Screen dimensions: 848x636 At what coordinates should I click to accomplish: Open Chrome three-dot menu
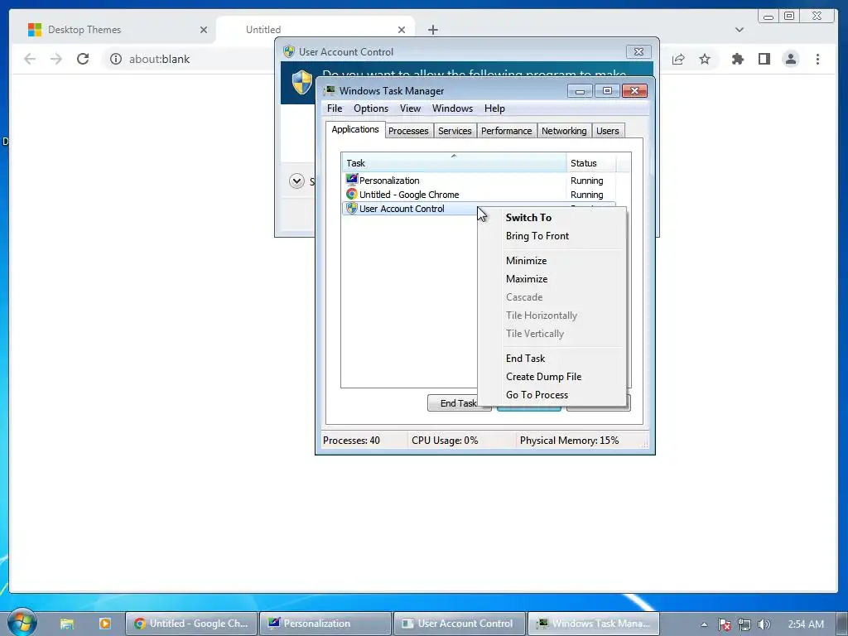click(817, 59)
